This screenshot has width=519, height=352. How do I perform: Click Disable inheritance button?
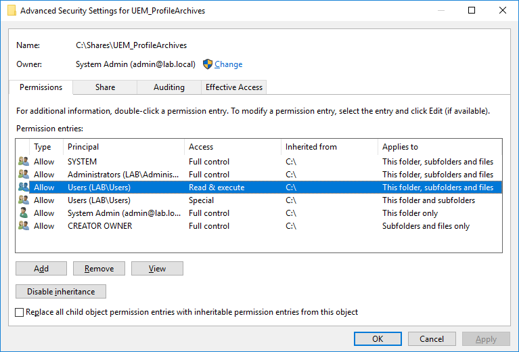point(61,292)
